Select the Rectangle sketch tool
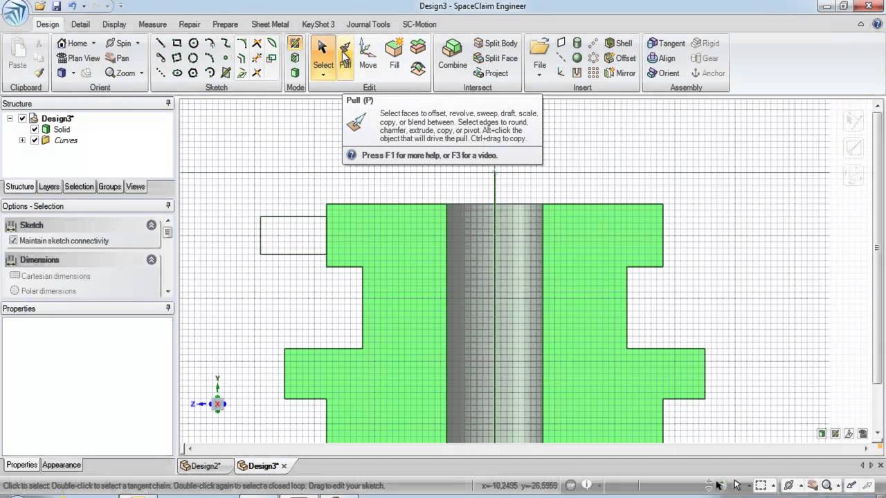This screenshot has width=886, height=498. [177, 43]
